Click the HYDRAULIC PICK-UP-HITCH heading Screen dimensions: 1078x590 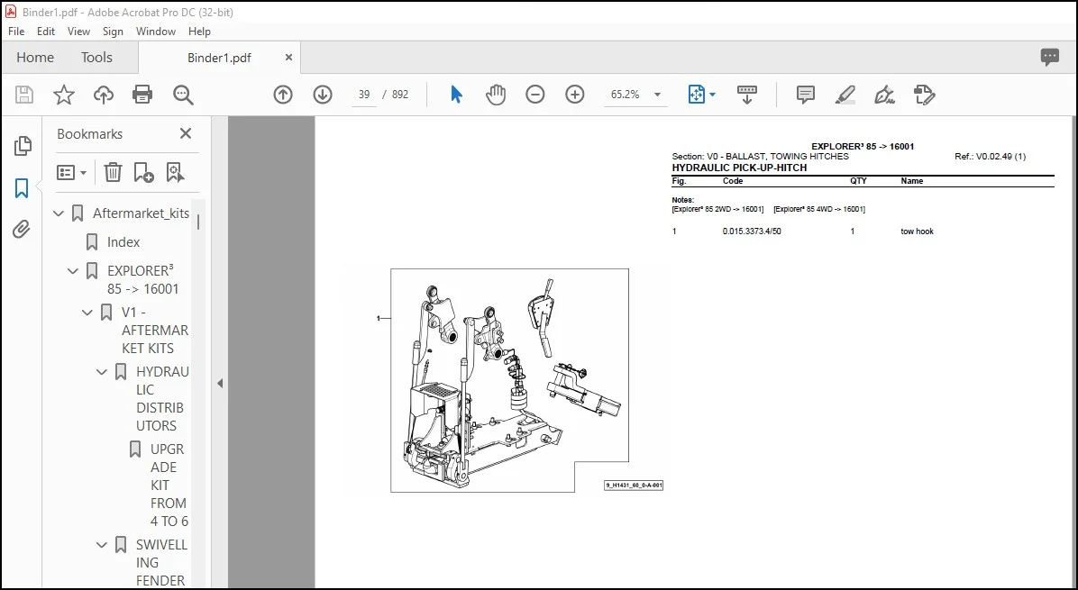[x=739, y=168]
